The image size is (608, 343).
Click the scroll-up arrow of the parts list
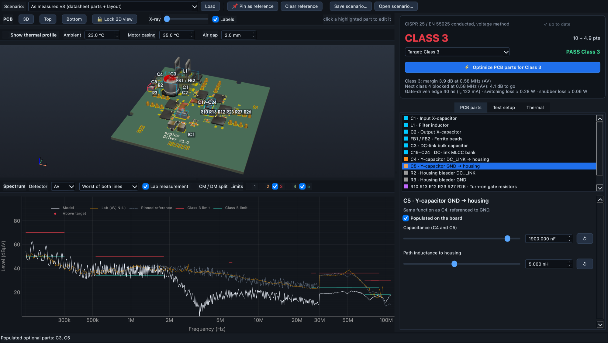pyautogui.click(x=599, y=118)
